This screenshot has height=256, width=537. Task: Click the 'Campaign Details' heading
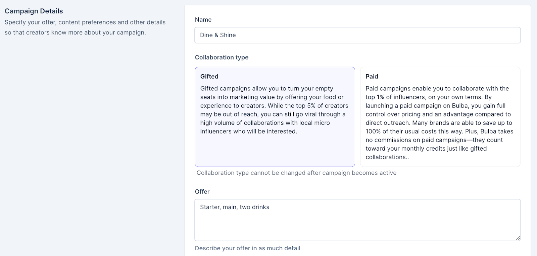tap(34, 11)
